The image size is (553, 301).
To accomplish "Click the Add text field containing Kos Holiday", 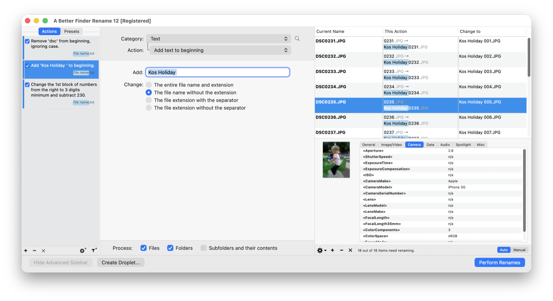I will click(x=218, y=72).
